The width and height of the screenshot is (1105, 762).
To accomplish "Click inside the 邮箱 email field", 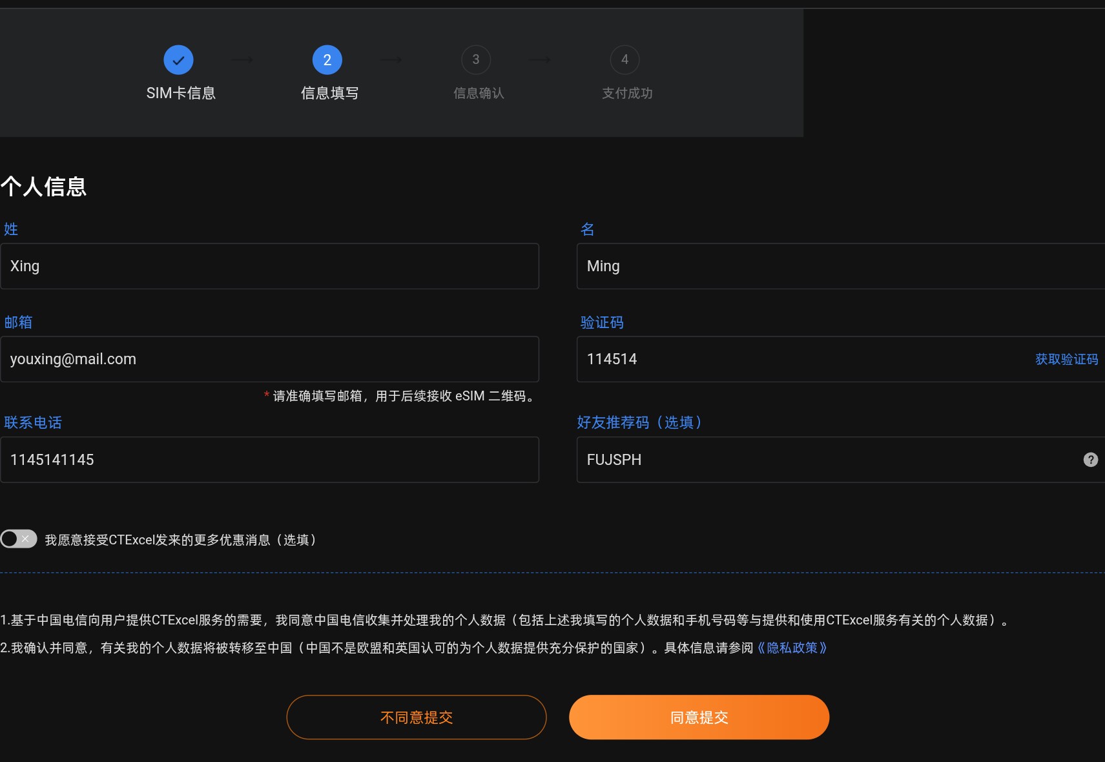I will coord(270,359).
